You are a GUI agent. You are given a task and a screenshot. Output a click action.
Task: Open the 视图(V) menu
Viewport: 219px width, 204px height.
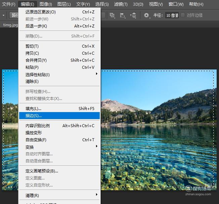[156, 4]
